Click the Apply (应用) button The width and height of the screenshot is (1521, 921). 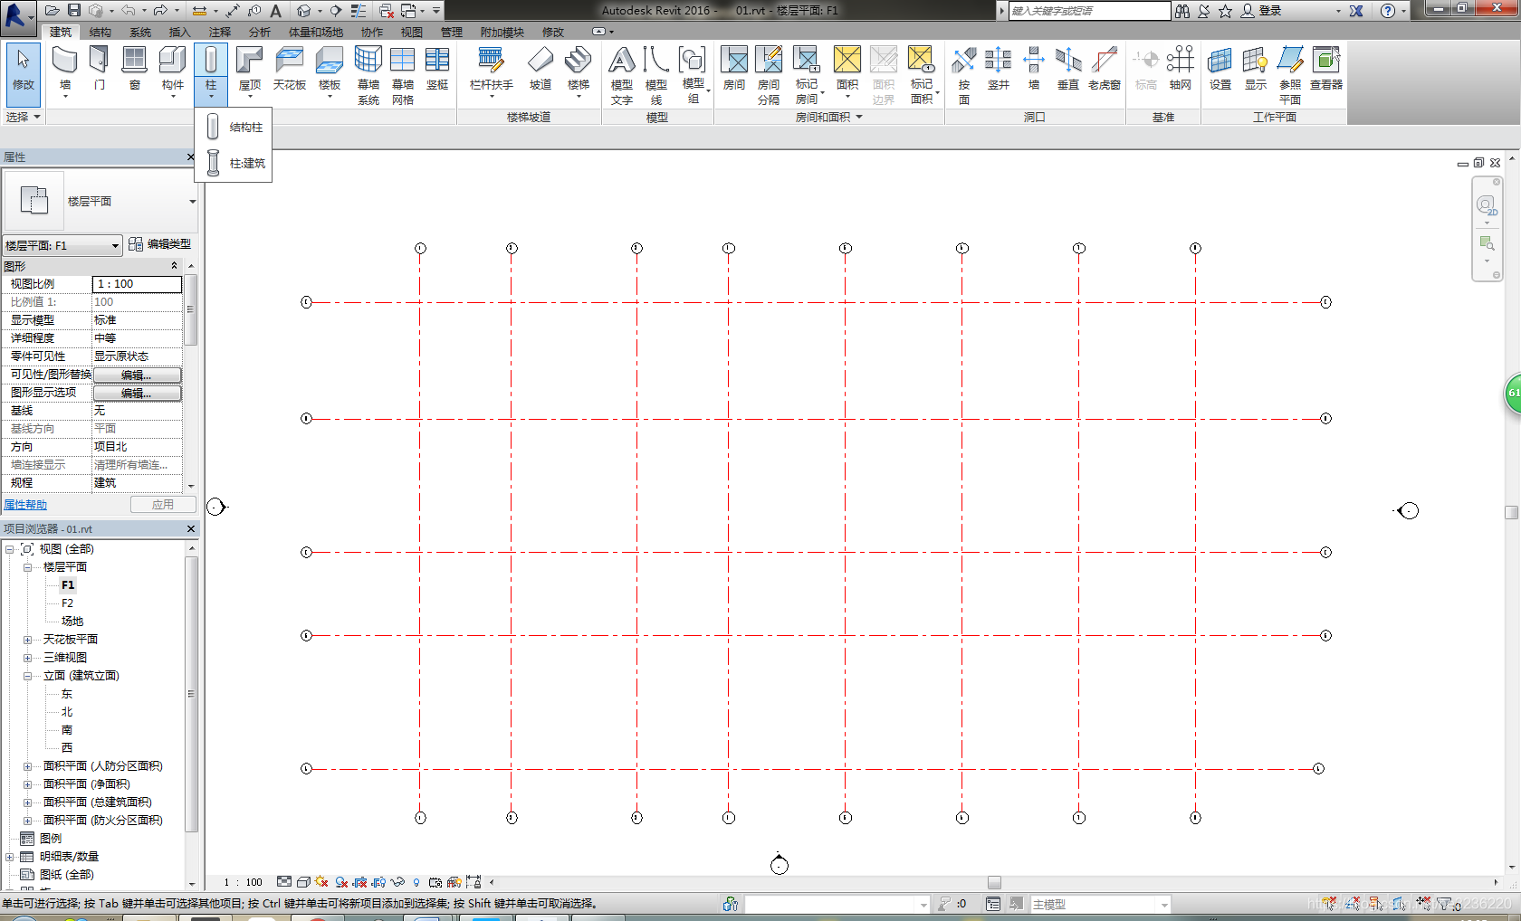163,505
